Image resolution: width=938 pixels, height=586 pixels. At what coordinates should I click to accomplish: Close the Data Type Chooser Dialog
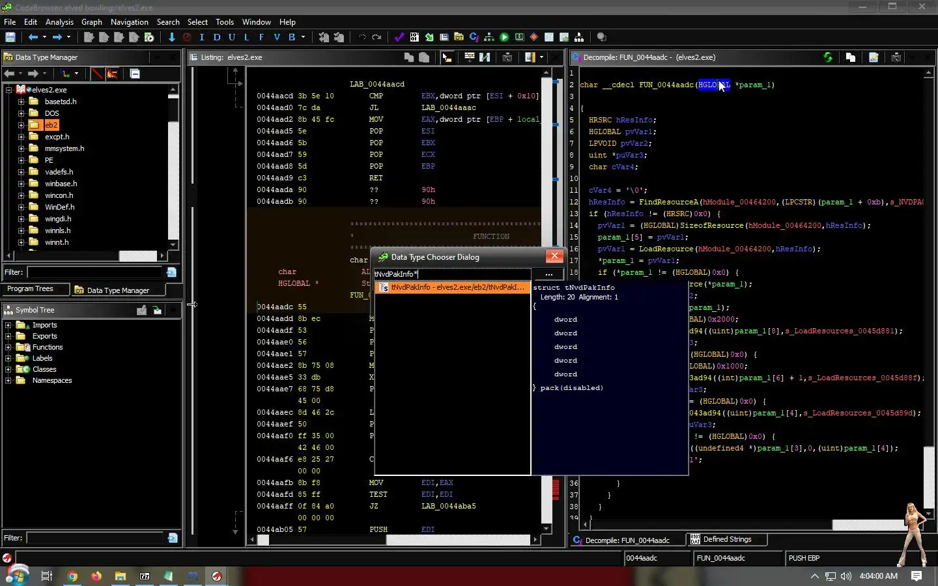pyautogui.click(x=554, y=257)
